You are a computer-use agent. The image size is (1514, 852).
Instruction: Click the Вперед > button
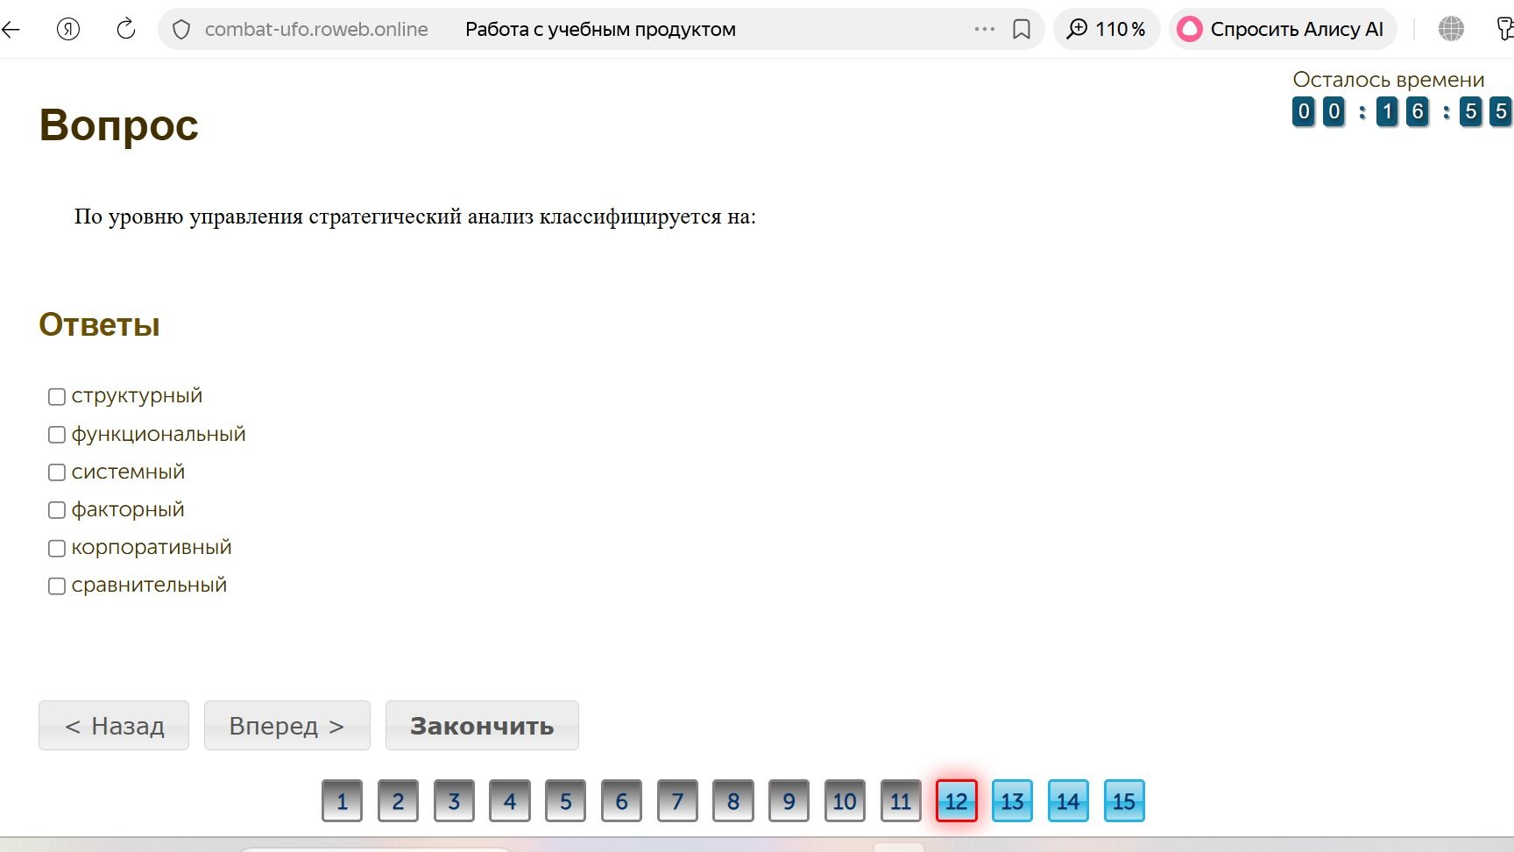click(287, 726)
